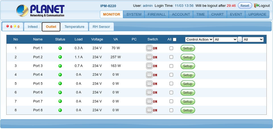The image size is (273, 129).
Task: Toggle the Port 6 power switch
Action: tap(149, 93)
